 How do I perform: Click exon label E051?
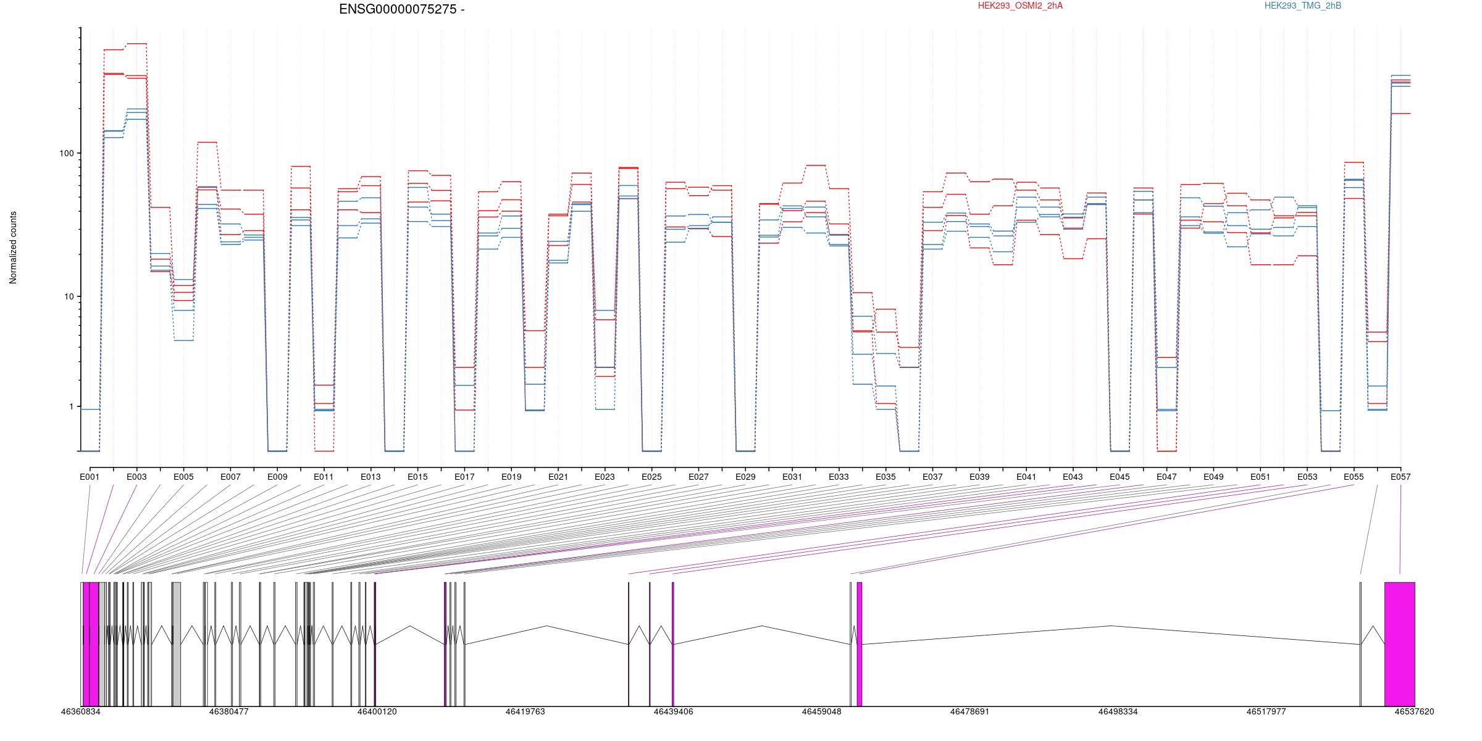point(1260,477)
